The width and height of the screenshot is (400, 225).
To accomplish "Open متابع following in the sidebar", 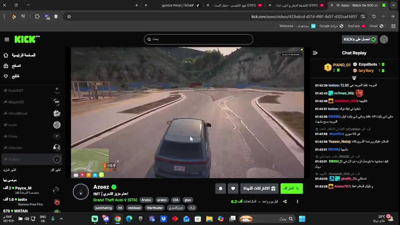I will pyautogui.click(x=11, y=76).
